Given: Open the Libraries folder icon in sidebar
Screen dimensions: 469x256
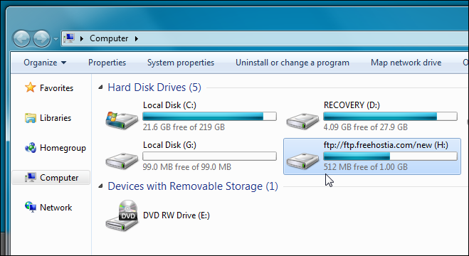Looking at the screenshot, I should click(30, 118).
